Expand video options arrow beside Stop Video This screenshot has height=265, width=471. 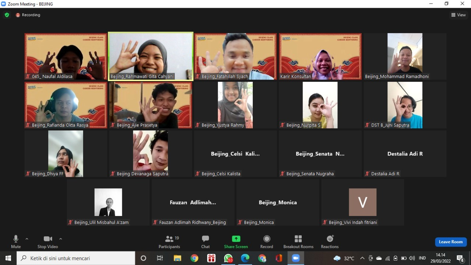(61, 239)
